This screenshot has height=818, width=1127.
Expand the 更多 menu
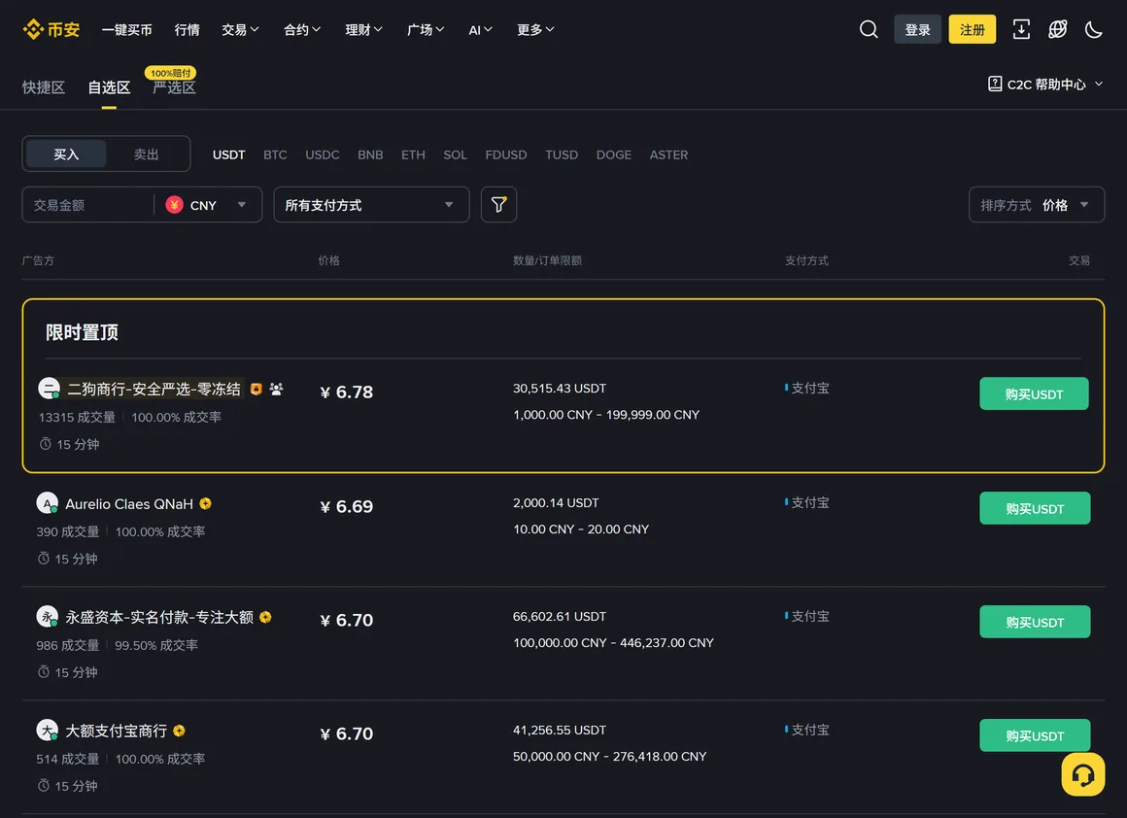pos(535,29)
